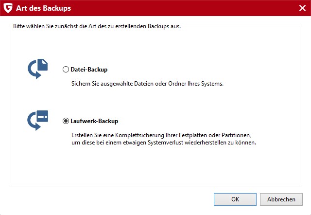Click the Laufwerk-Backup drive icon
Image resolution: width=311 pixels, height=215 pixels.
(38, 120)
